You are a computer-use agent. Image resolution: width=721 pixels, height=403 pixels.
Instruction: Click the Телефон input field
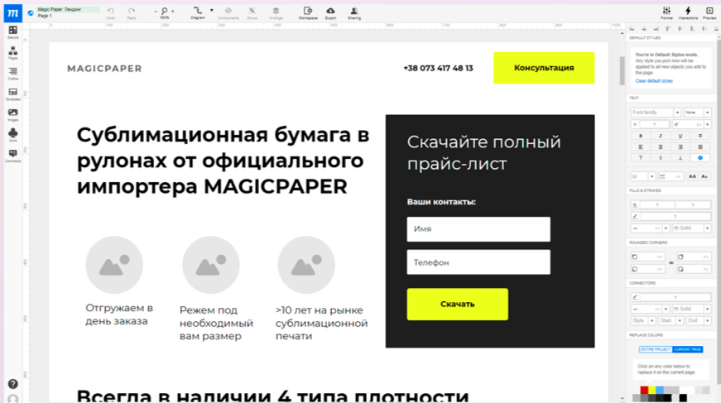pos(478,262)
